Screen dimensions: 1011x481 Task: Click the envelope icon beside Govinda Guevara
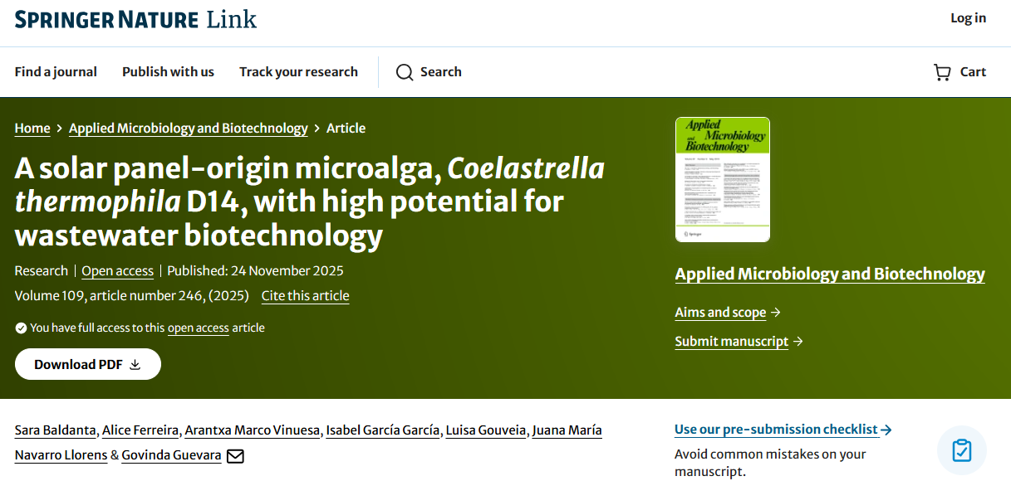coord(235,455)
